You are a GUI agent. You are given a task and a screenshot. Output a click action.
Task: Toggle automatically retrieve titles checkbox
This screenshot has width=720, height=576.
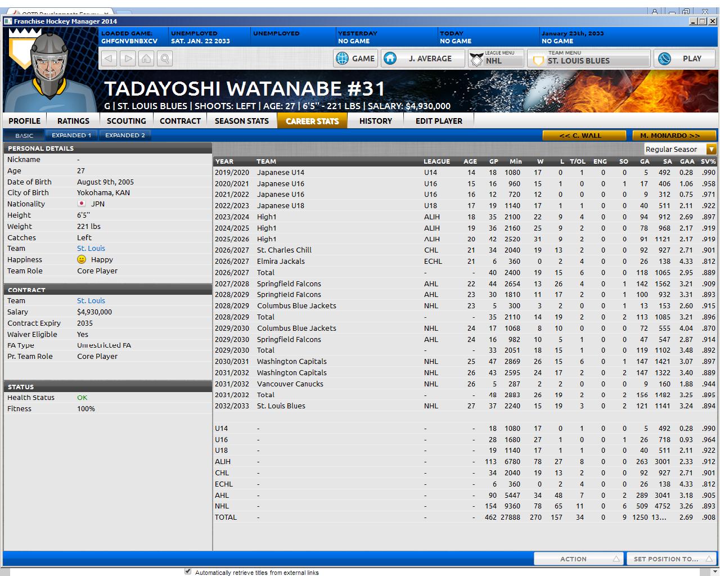coord(188,571)
